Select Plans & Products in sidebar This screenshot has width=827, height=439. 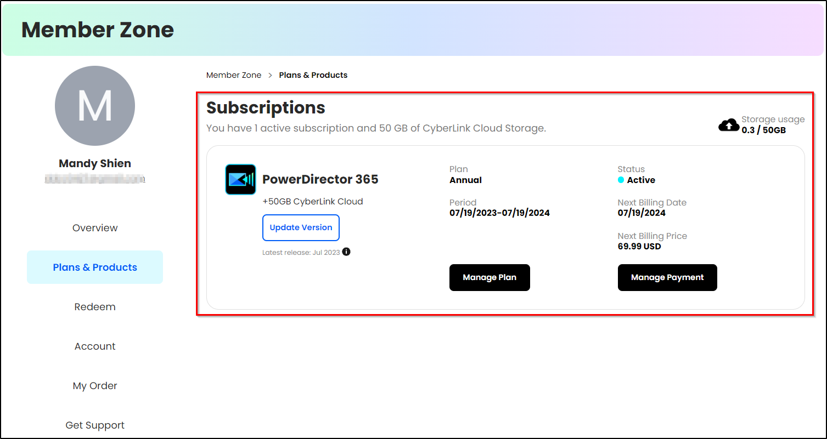(x=95, y=267)
